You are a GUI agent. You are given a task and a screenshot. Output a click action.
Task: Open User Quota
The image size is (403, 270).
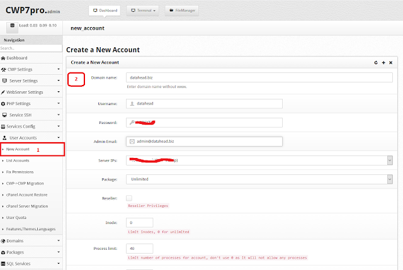[x=16, y=218]
